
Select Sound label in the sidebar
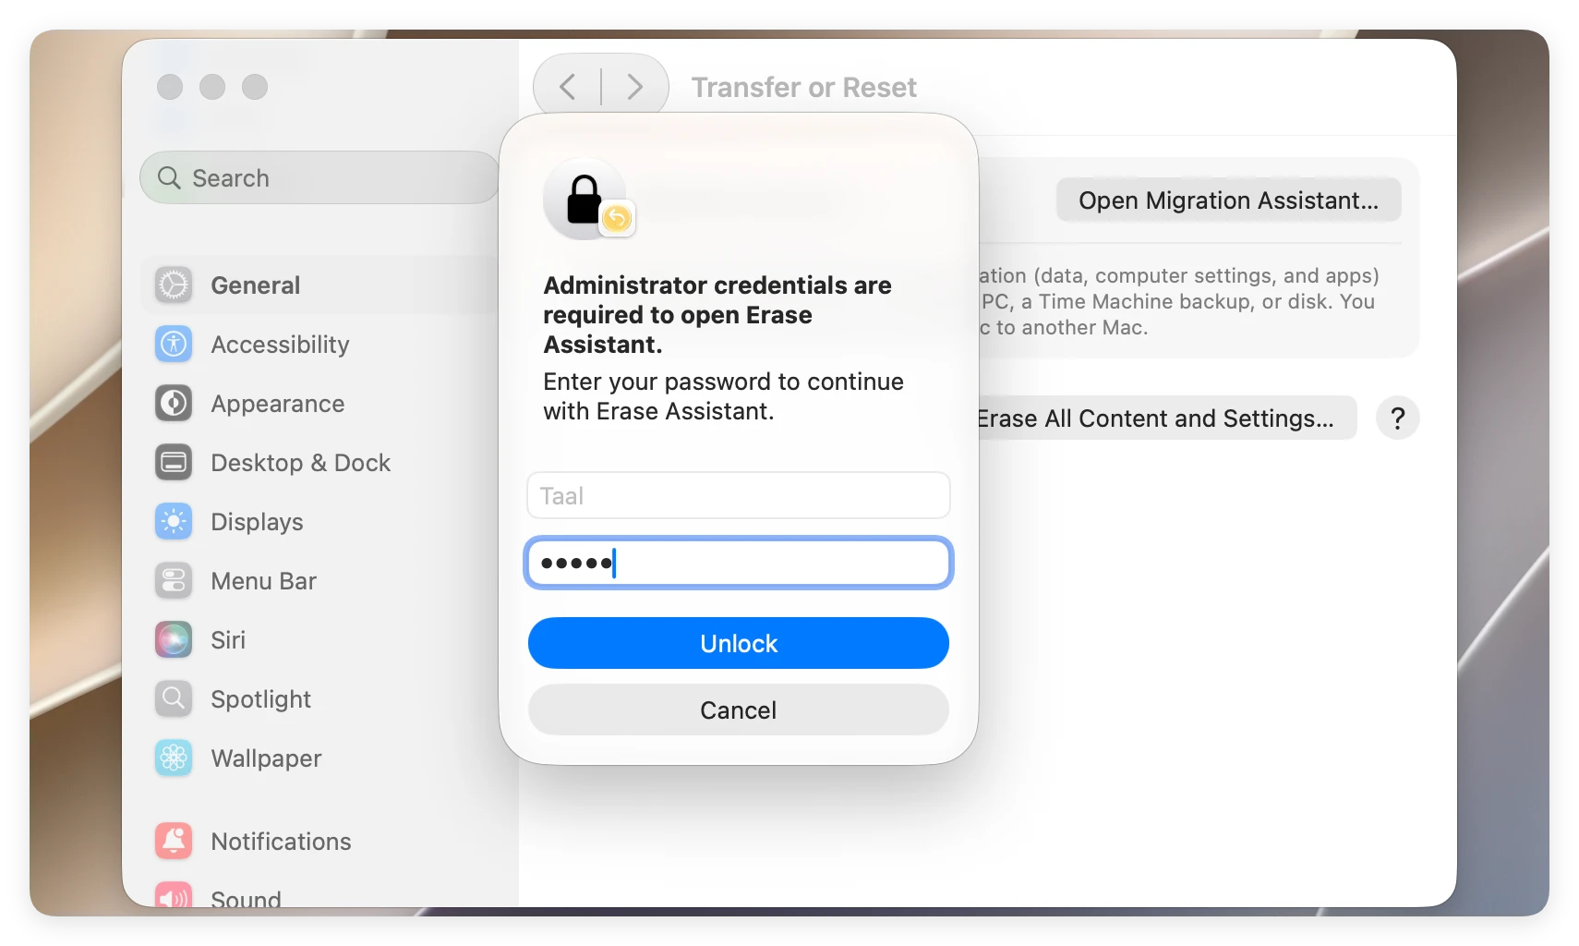click(x=246, y=898)
